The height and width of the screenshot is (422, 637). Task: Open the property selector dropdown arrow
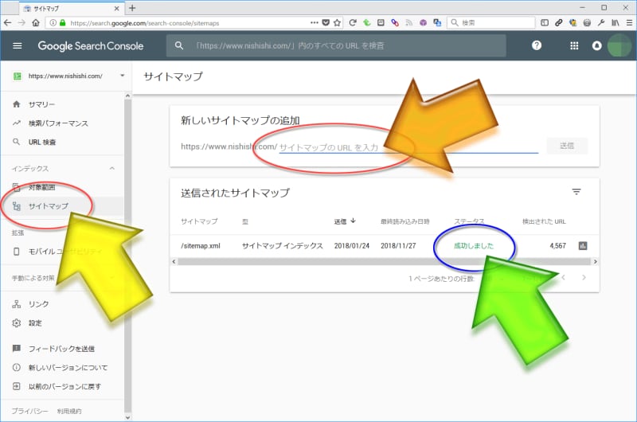pos(123,76)
